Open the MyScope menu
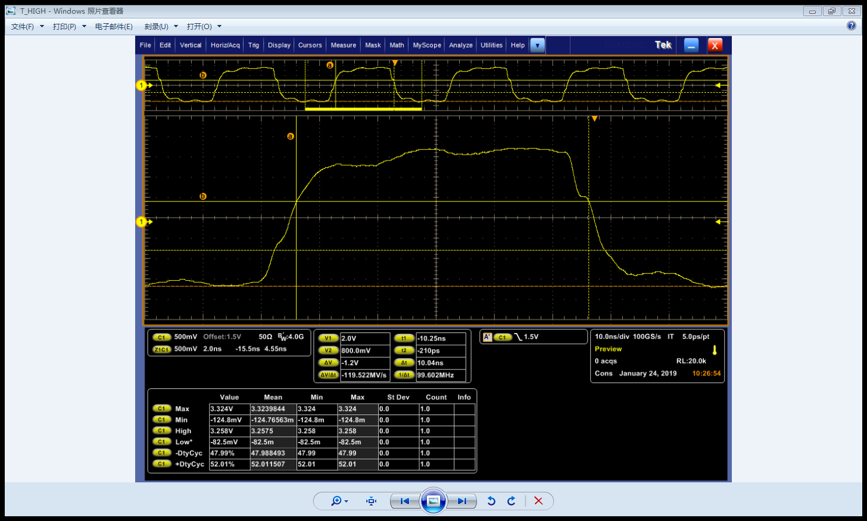Screen dimensions: 867x521 pyautogui.click(x=427, y=45)
